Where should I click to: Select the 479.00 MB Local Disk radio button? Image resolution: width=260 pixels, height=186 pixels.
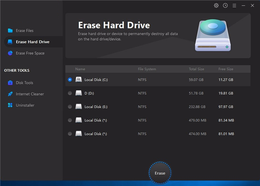pos(70,120)
